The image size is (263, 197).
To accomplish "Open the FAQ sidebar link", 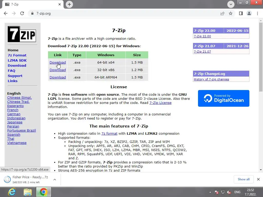I will (11, 71).
